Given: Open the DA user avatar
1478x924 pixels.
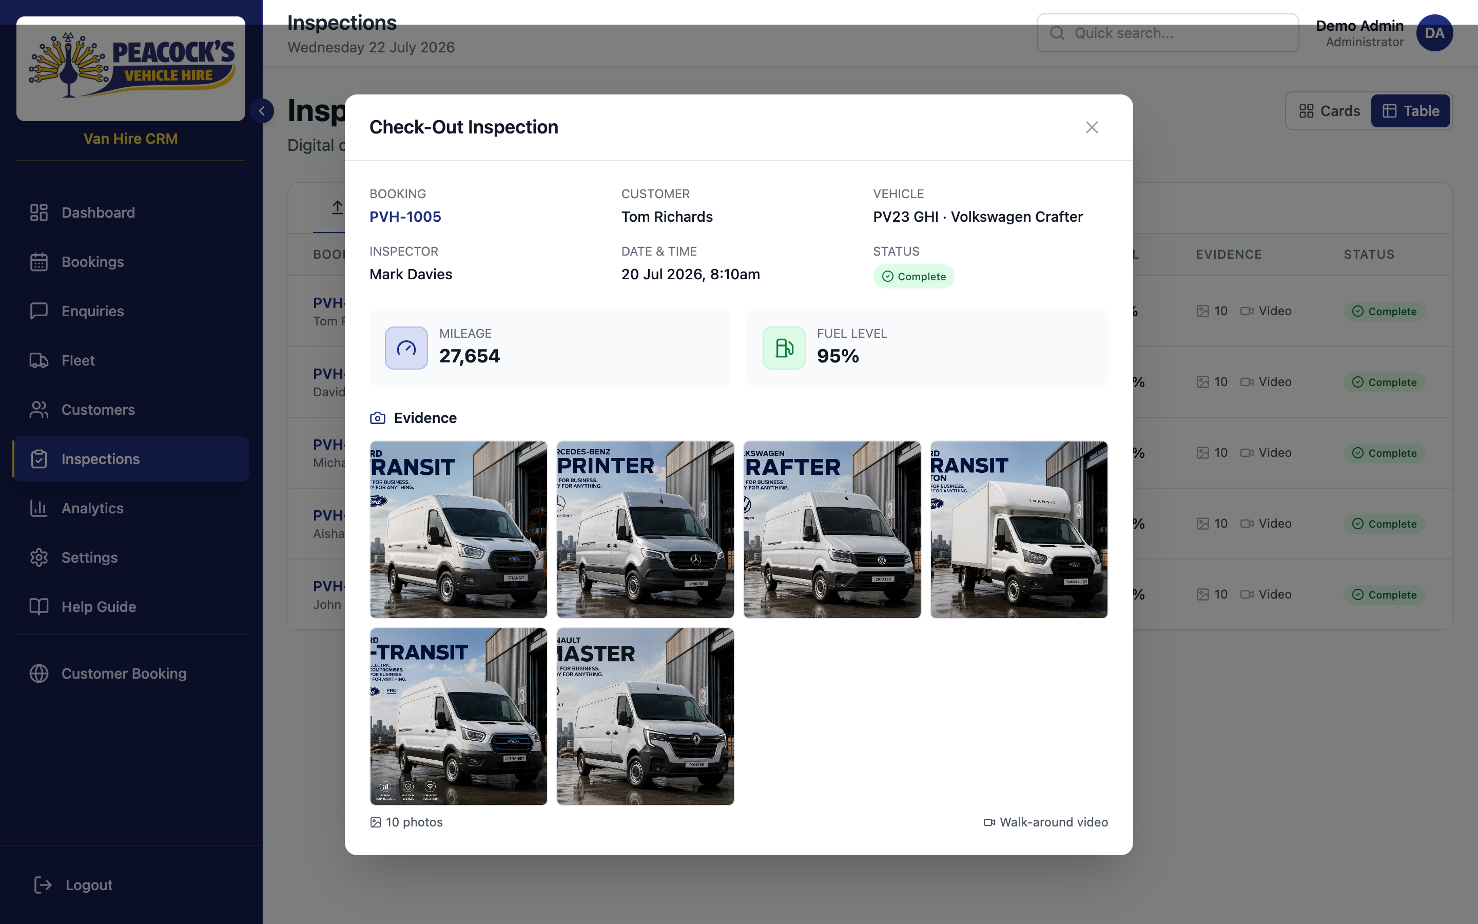Looking at the screenshot, I should pyautogui.click(x=1434, y=33).
